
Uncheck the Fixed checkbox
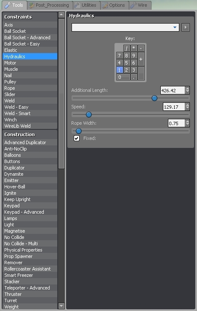tap(77, 138)
